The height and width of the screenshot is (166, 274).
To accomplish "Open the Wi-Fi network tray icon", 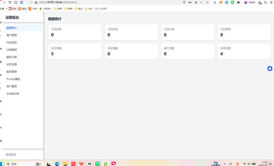I will (x=245, y=164).
